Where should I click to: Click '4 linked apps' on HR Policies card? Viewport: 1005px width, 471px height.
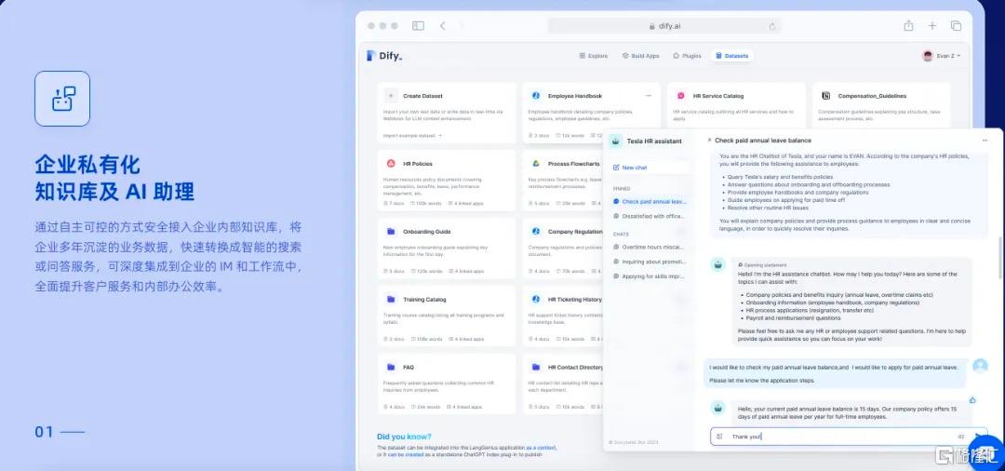coord(465,203)
